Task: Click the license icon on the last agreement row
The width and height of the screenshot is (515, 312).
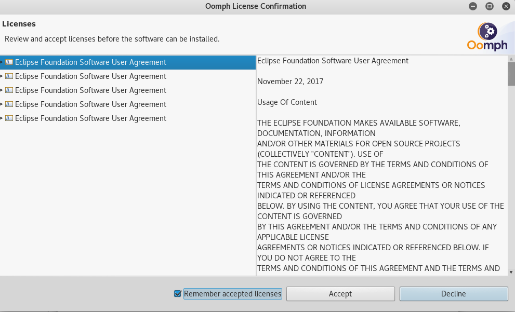Action: 8,118
